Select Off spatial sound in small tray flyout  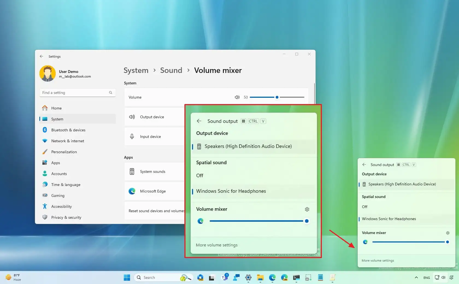[x=407, y=207]
